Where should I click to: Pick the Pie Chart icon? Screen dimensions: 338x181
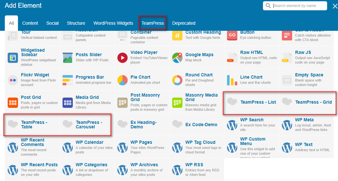[x=123, y=80]
